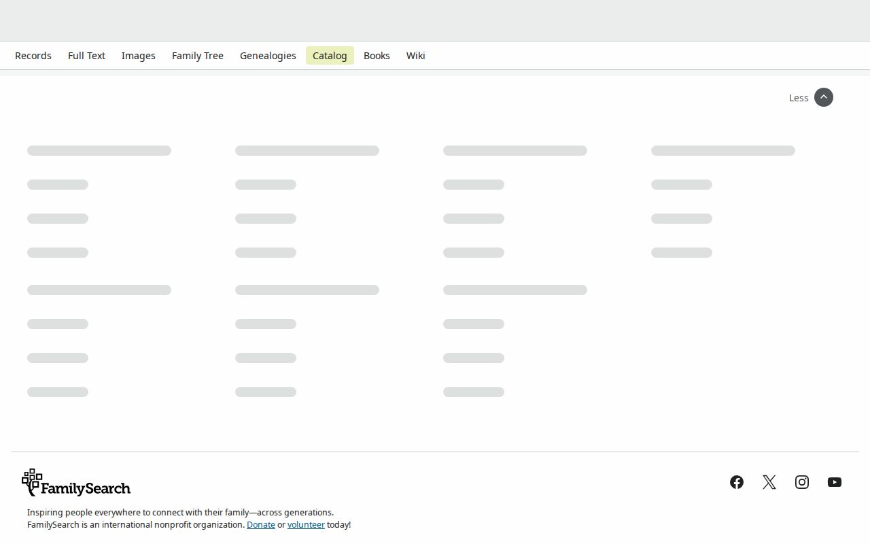This screenshot has height=544, width=870.
Task: Switch to the Records tab
Action: (x=33, y=56)
